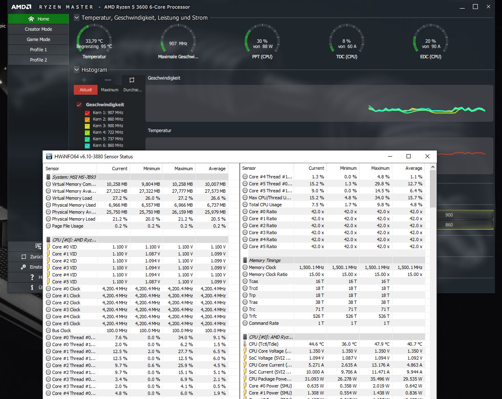Click the lightning icon beside CPU Package Power
Image resolution: width=502 pixels, height=399 pixels.
coord(245,379)
